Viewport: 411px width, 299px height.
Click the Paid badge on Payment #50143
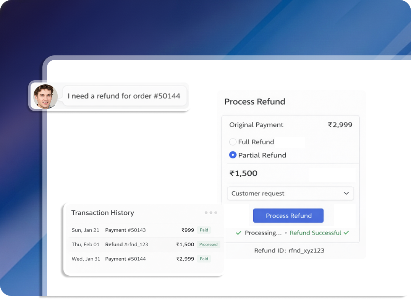click(204, 230)
